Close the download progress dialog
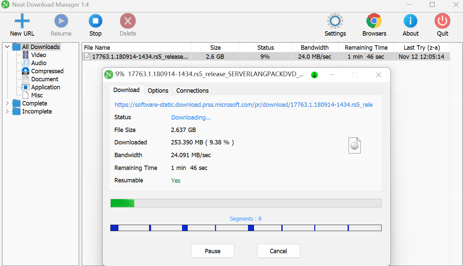The image size is (463, 266). [x=379, y=75]
